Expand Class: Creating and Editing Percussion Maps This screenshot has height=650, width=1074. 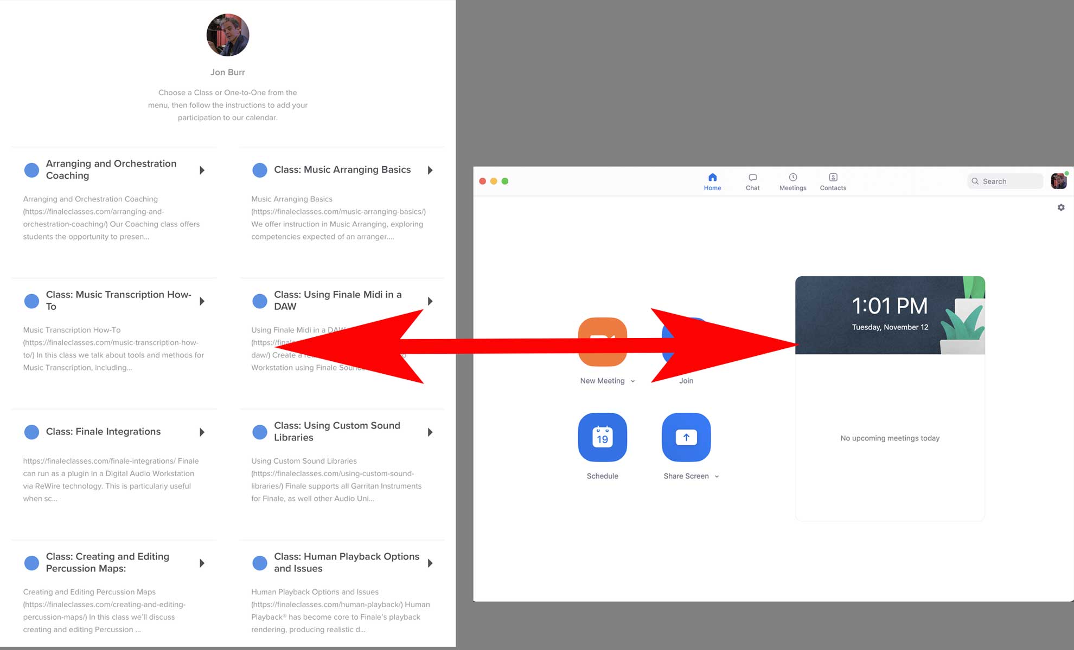[x=202, y=563]
